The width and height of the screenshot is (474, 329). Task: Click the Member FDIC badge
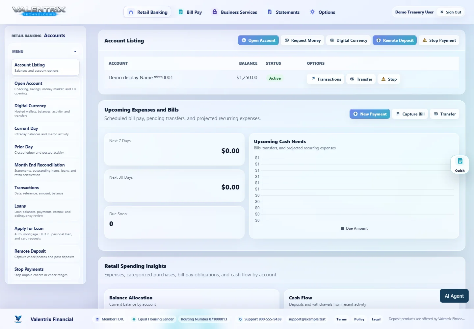110,319
